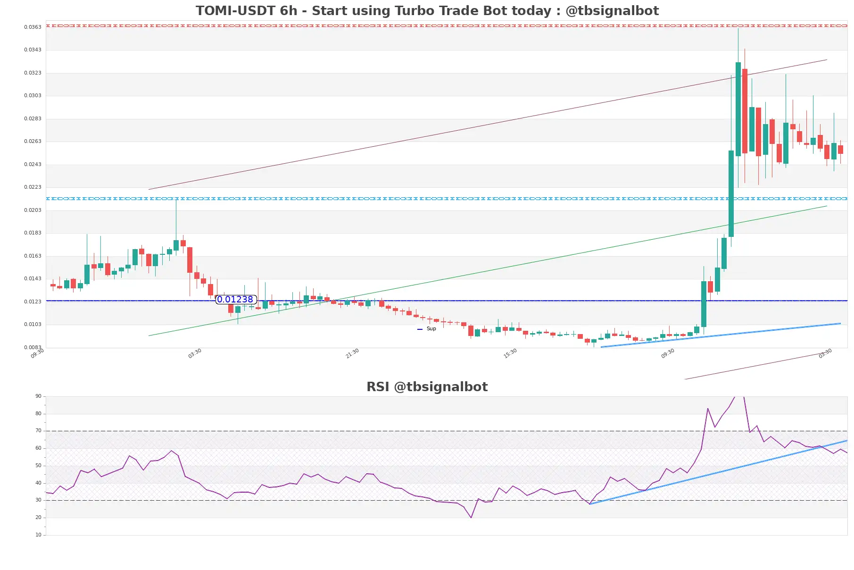
Task: Click the 0.0203 price axis label
Action: 33,210
